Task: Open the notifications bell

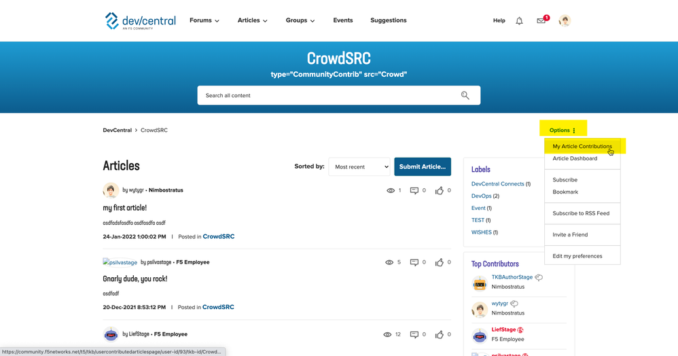Action: (519, 21)
